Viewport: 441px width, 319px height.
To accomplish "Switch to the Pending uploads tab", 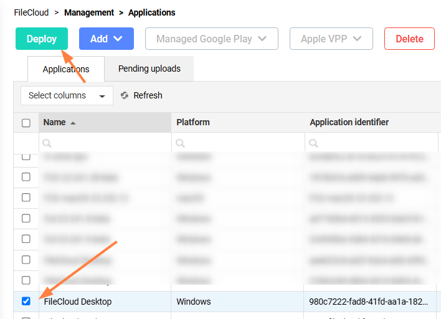I will pos(149,69).
